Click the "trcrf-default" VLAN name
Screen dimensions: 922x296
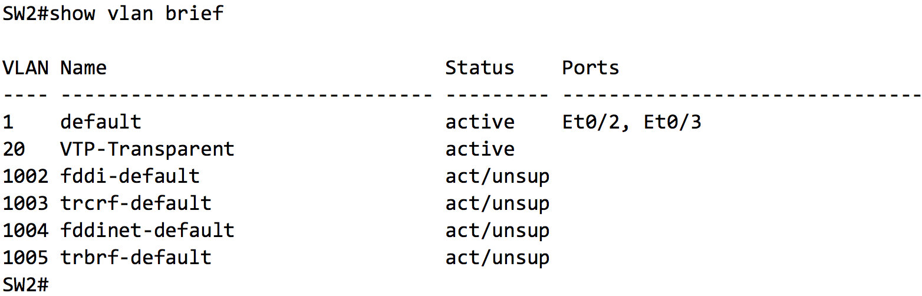pyautogui.click(x=136, y=203)
